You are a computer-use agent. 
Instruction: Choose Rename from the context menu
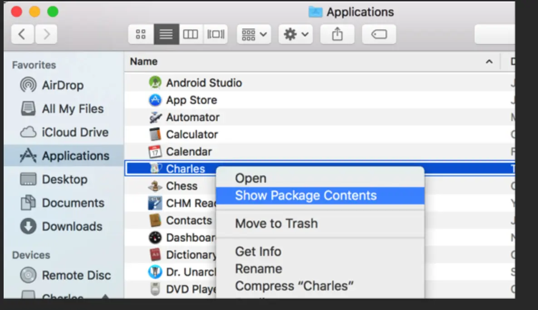[x=320, y=269]
